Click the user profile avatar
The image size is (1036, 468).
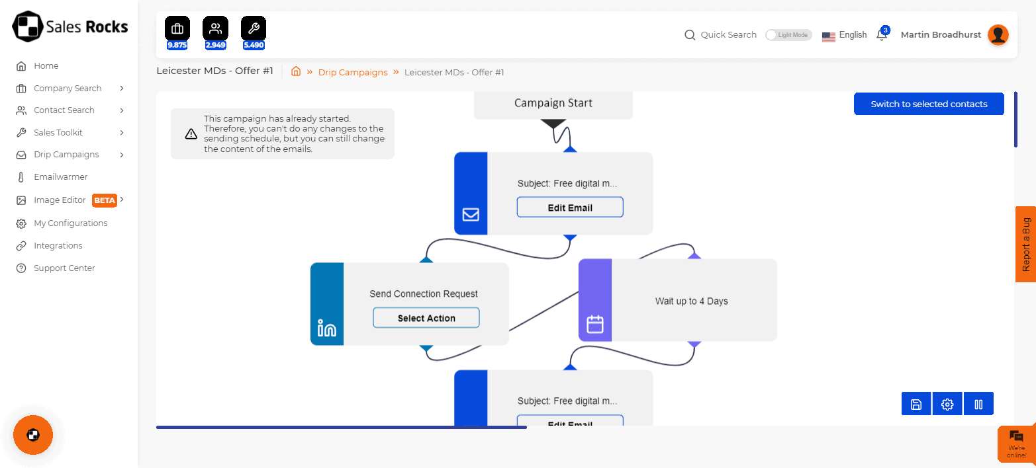coord(998,35)
